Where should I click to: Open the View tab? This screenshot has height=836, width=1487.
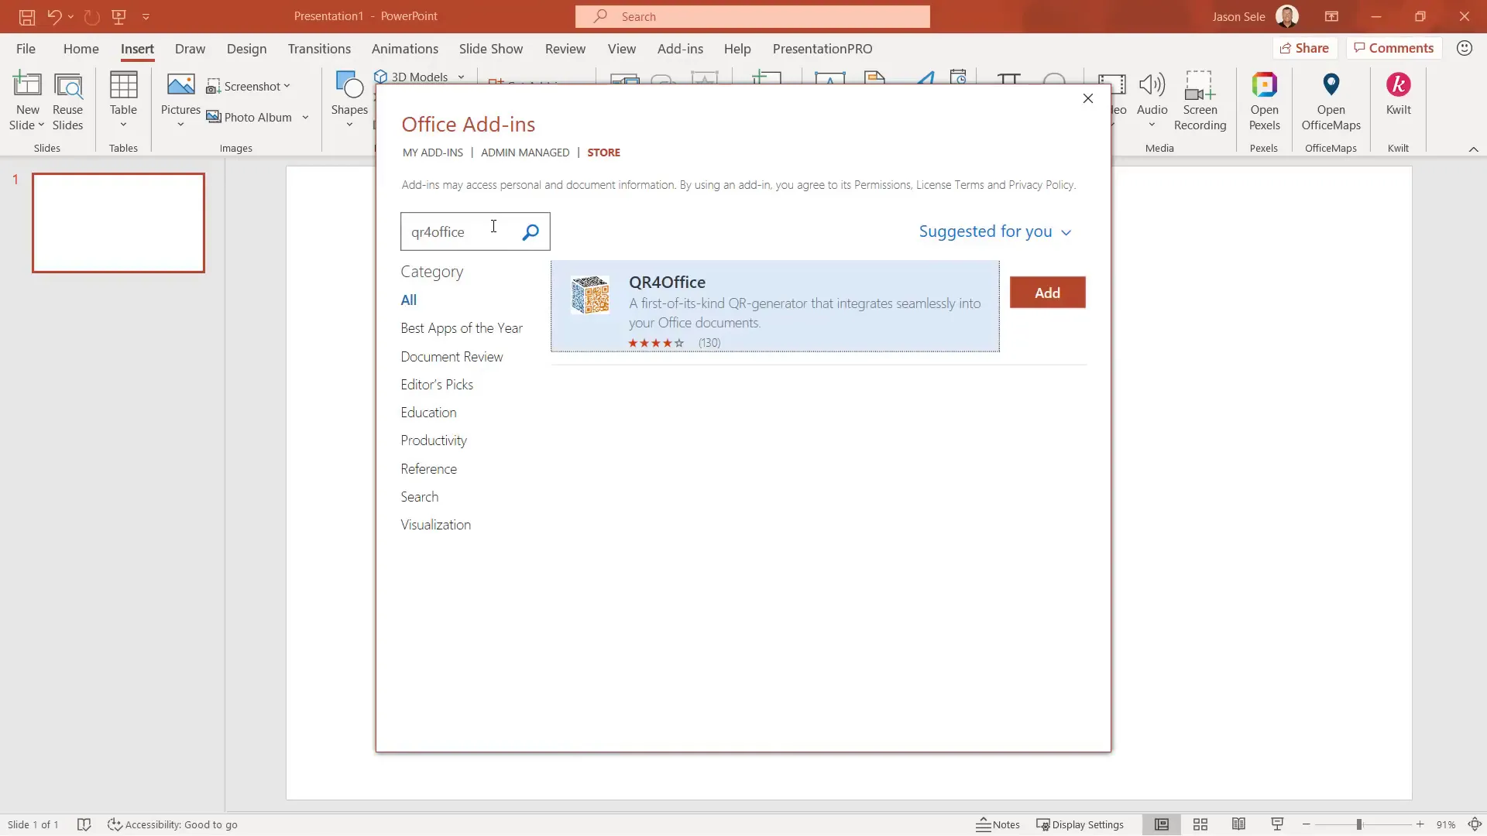click(621, 48)
